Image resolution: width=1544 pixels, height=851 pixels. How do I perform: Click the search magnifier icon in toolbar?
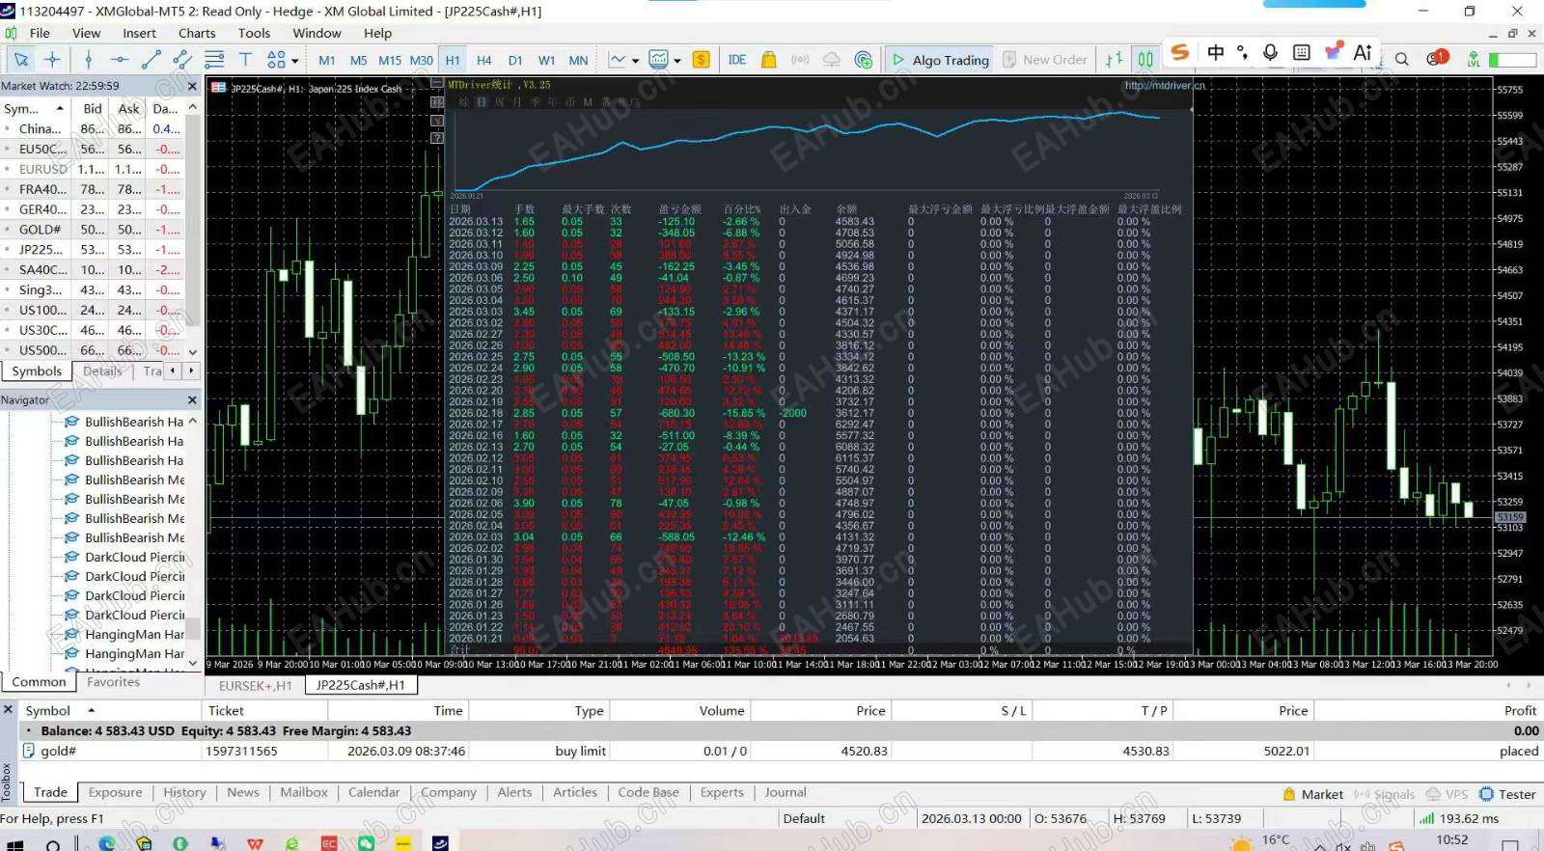[1402, 60]
